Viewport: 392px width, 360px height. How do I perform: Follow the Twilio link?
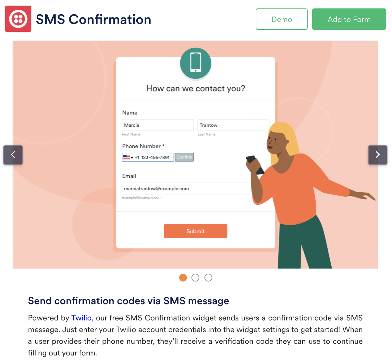click(81, 318)
